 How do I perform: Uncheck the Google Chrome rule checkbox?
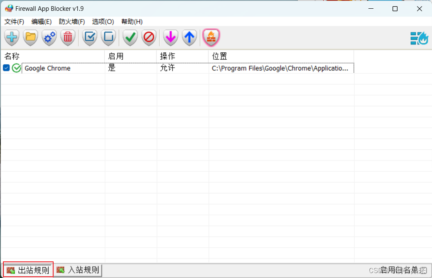(5, 68)
